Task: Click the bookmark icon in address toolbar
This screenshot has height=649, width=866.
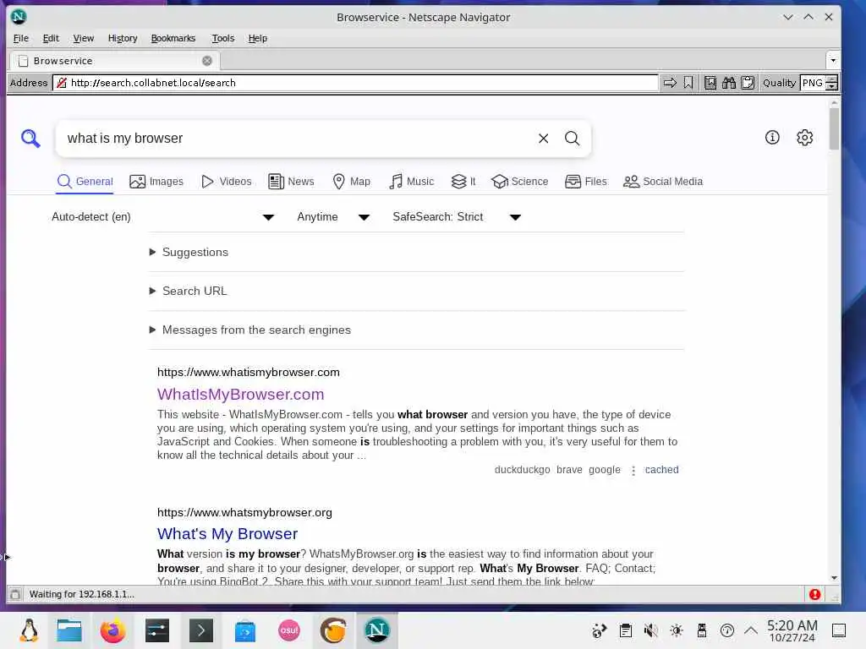Action: (x=688, y=83)
